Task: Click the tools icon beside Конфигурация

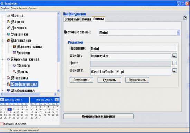Action: (x=8, y=84)
